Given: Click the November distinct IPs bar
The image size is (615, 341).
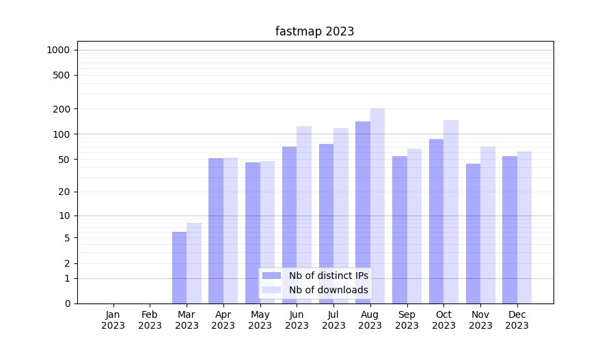Looking at the screenshot, I should 473,233.
